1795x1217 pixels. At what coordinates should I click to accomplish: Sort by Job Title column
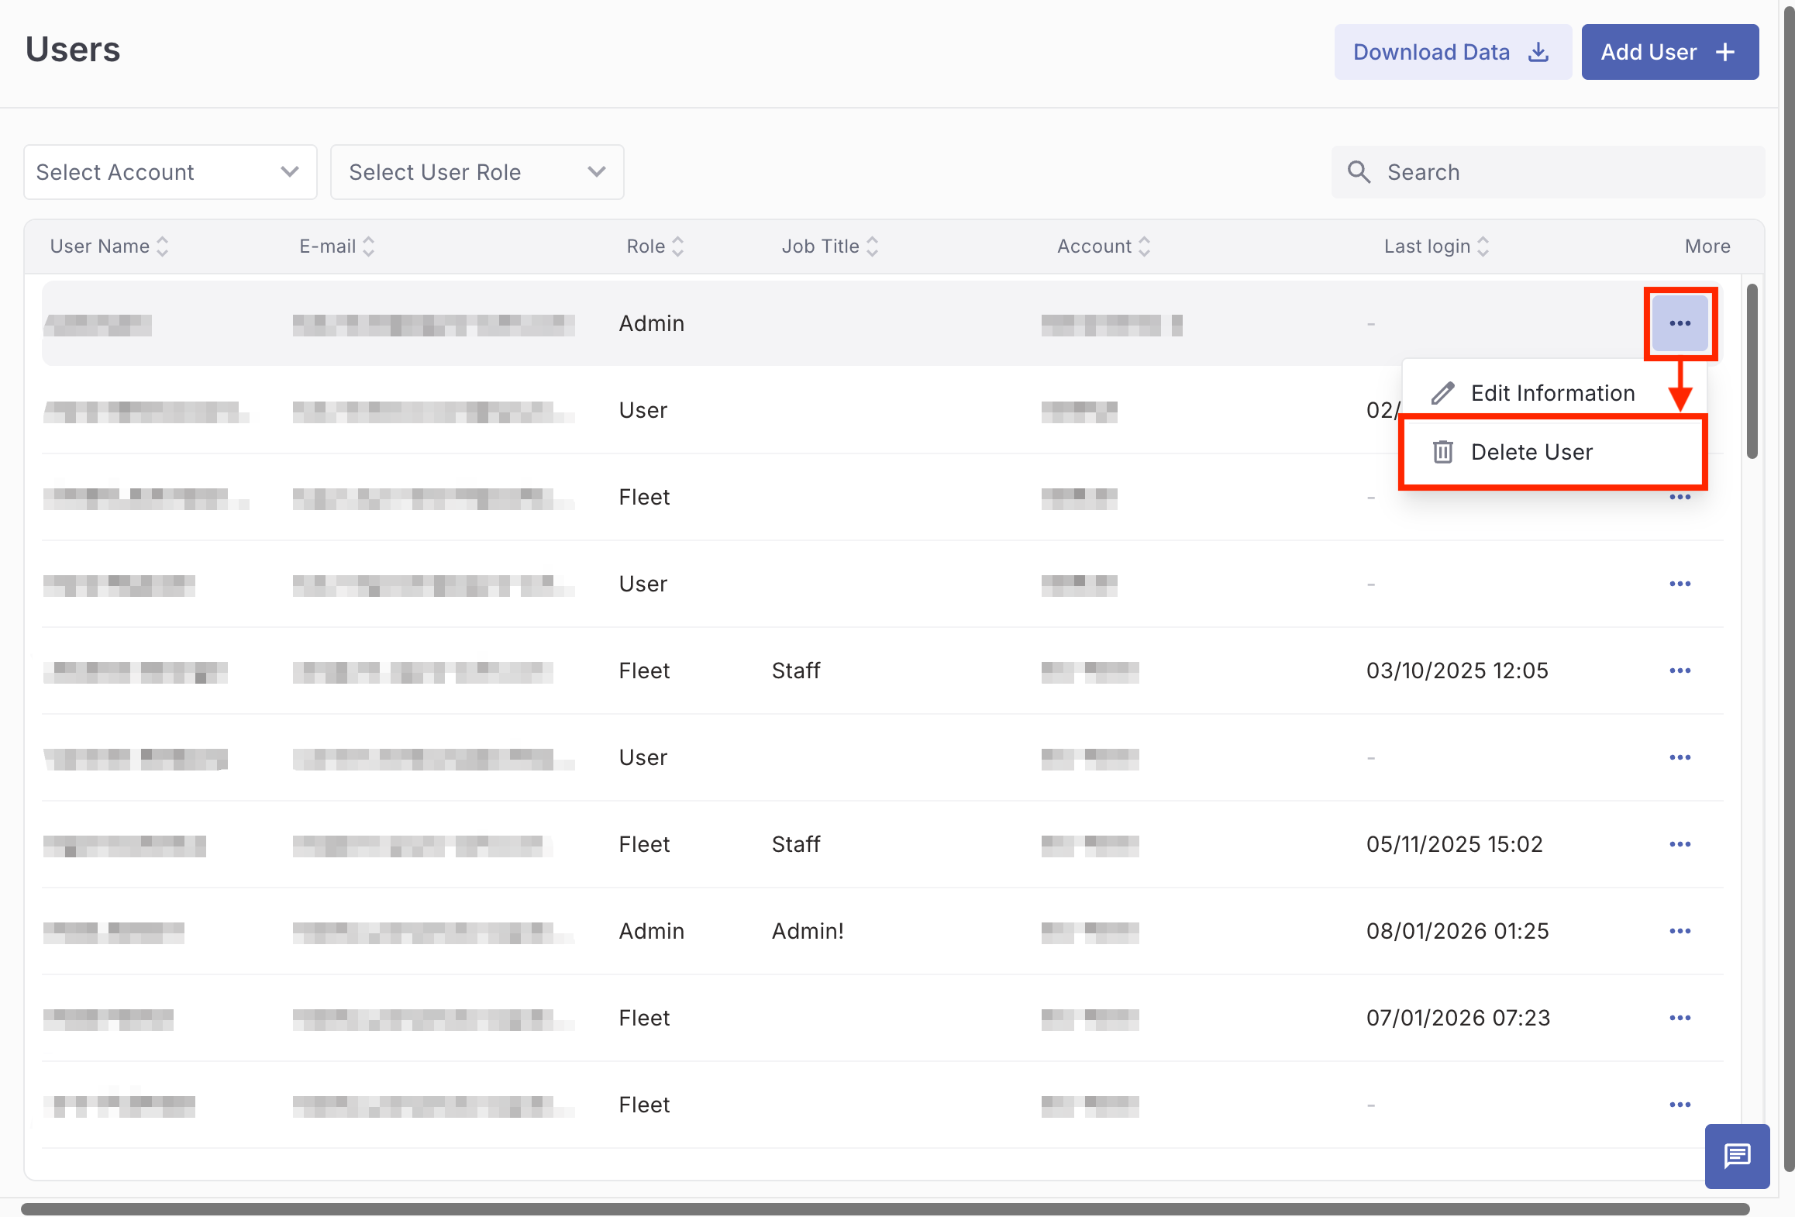(873, 247)
